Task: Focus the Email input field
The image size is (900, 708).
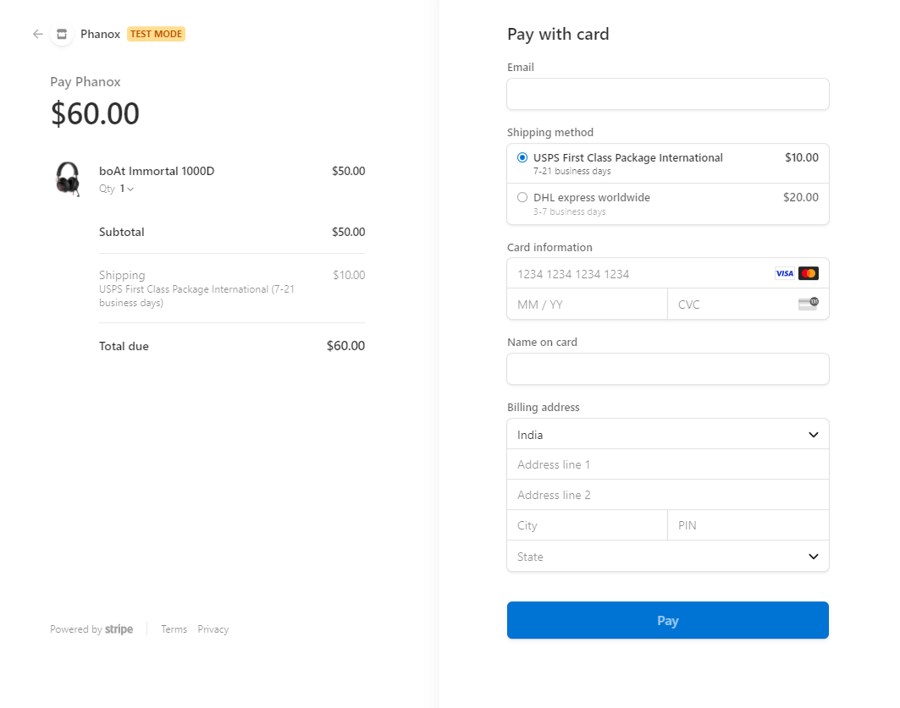Action: [x=667, y=94]
